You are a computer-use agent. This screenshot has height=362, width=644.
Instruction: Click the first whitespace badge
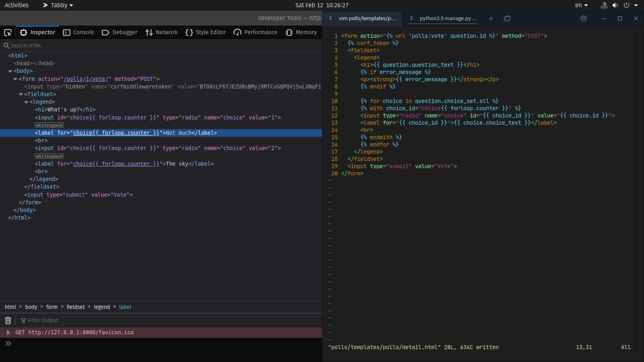[49, 125]
